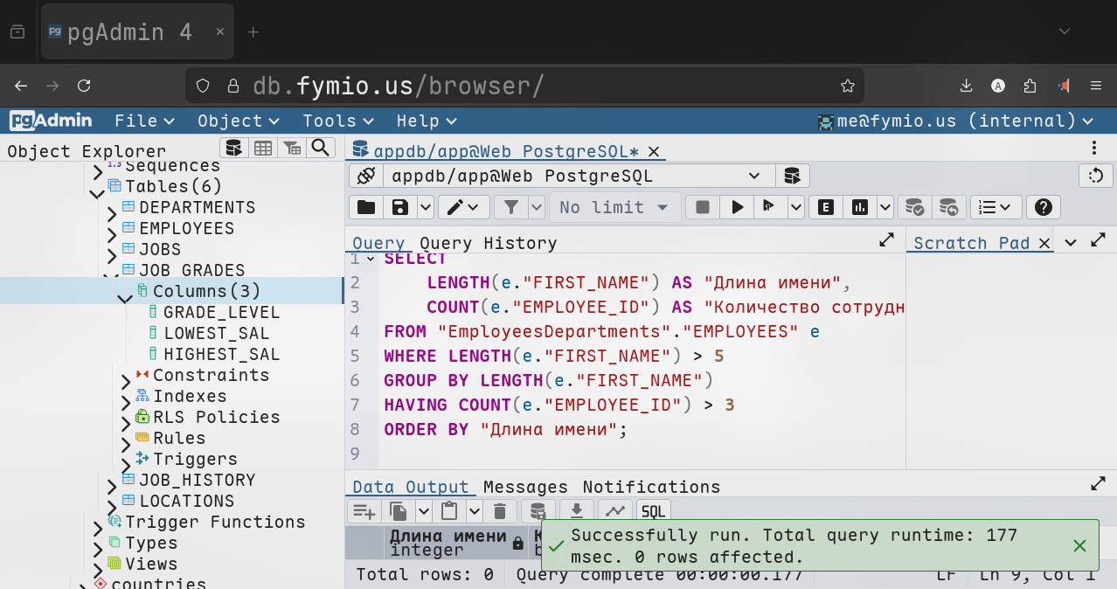Click the Save File disk icon
Screen dimensions: 1117x589
(x=400, y=207)
